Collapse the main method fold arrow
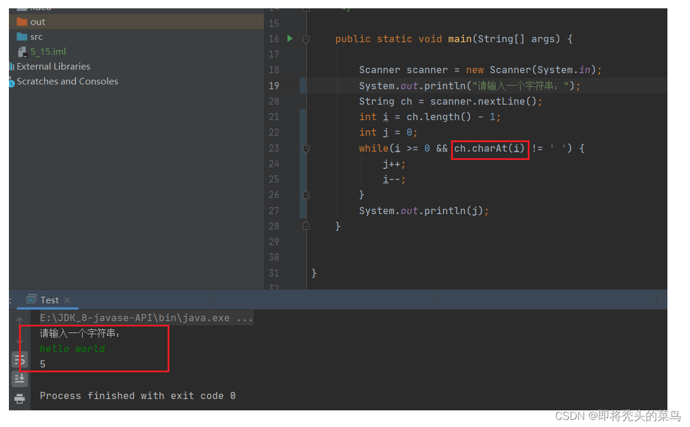Viewport: 690px width, 427px height. tap(305, 38)
